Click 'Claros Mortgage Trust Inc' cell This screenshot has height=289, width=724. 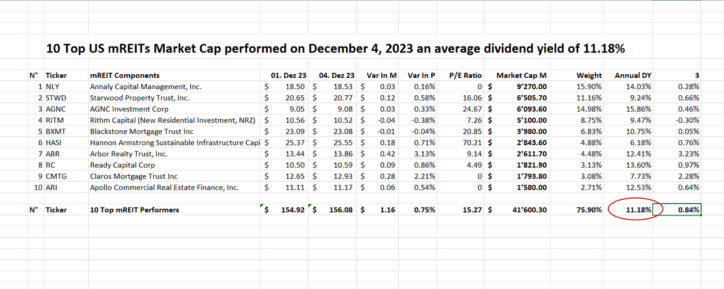133,176
